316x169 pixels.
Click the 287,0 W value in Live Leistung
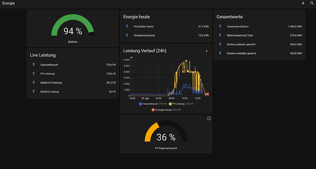coord(111,82)
